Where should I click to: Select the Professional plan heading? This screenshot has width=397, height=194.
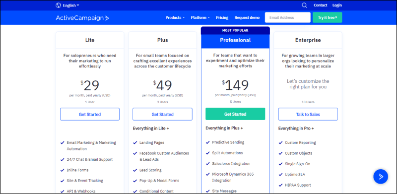[x=235, y=40]
